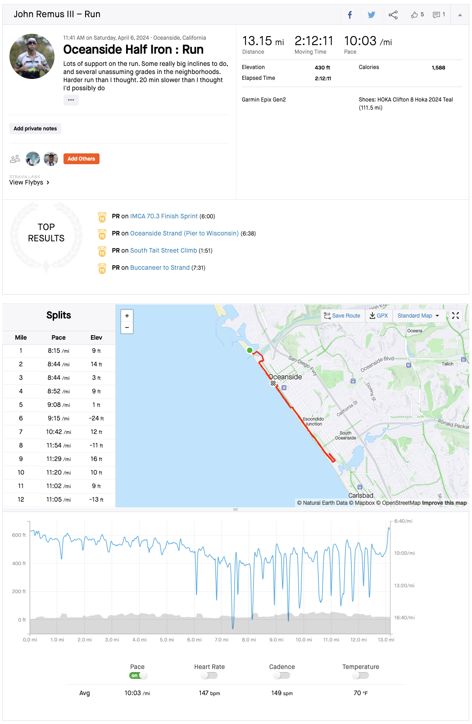Collapse the activity header arrow

(x=460, y=15)
